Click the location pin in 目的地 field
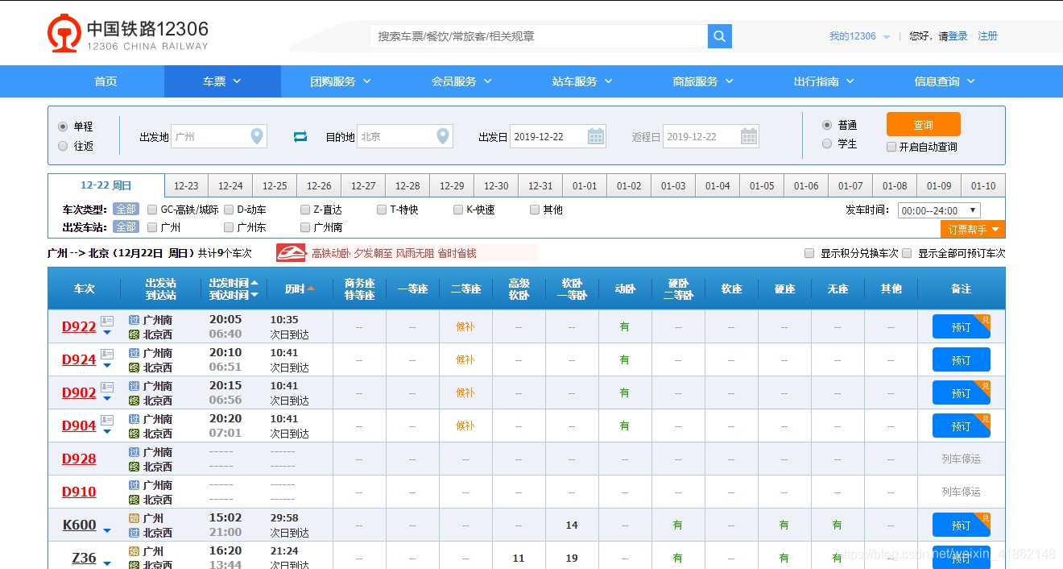Viewport: 1063px width, 569px height. pyautogui.click(x=443, y=136)
